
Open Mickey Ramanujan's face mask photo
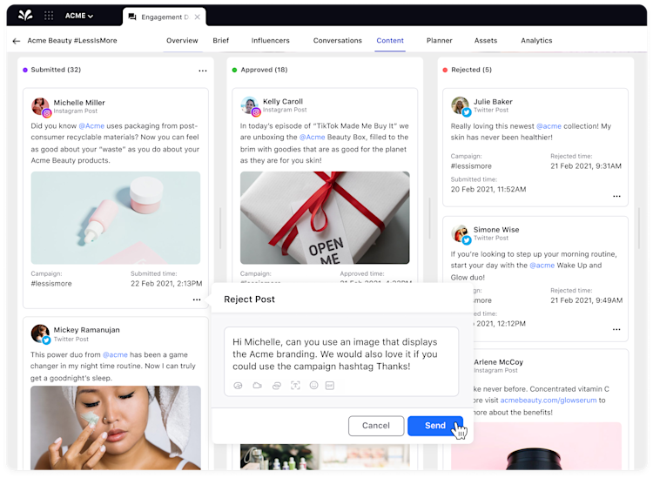click(115, 428)
